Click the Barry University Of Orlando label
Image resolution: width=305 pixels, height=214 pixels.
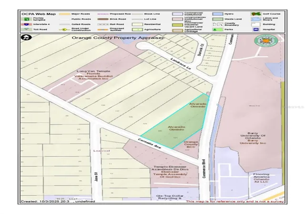(253, 138)
